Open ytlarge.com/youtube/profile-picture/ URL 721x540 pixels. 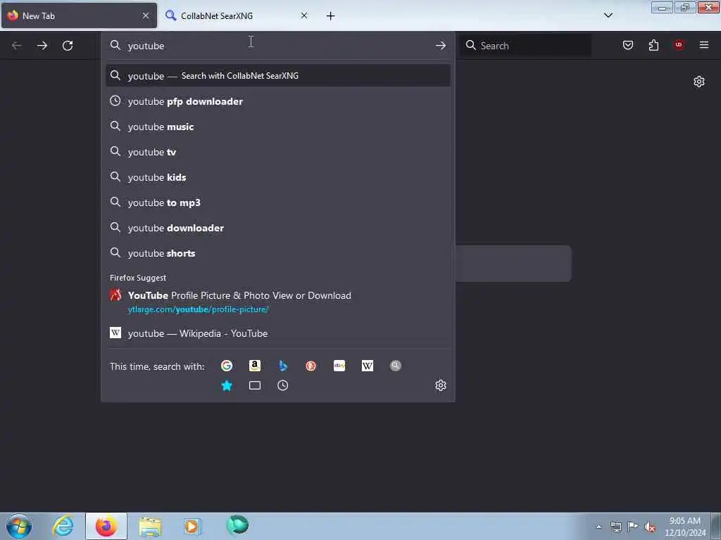click(x=198, y=309)
